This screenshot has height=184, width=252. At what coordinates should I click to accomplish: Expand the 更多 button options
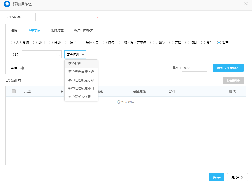point(237,177)
